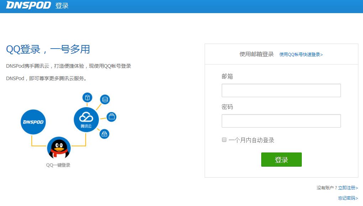The height and width of the screenshot is (206, 363).
Task: Click the cube icon above Tencent Cloud
Action: click(87, 98)
